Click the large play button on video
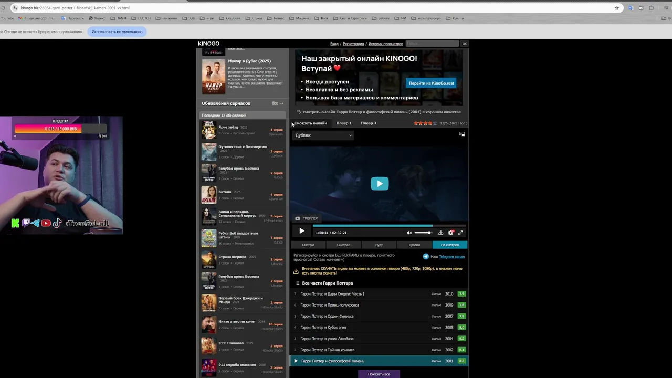Image resolution: width=672 pixels, height=378 pixels. [x=380, y=183]
